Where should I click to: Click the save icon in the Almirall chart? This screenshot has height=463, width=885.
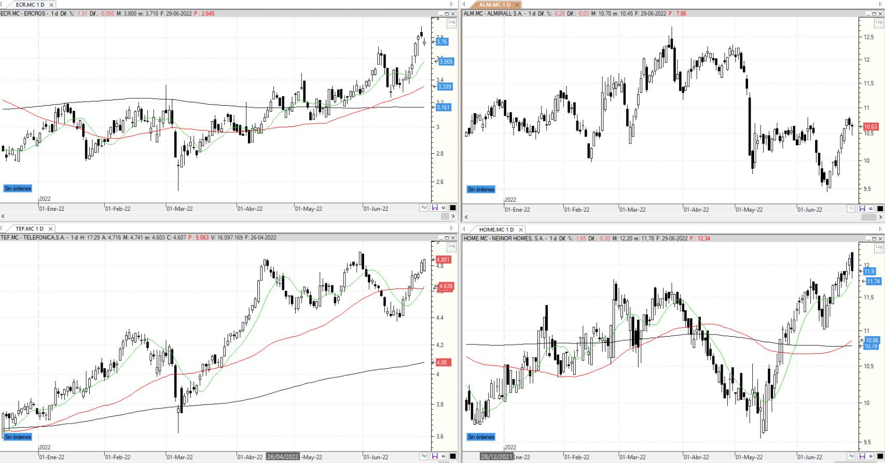coord(862,209)
